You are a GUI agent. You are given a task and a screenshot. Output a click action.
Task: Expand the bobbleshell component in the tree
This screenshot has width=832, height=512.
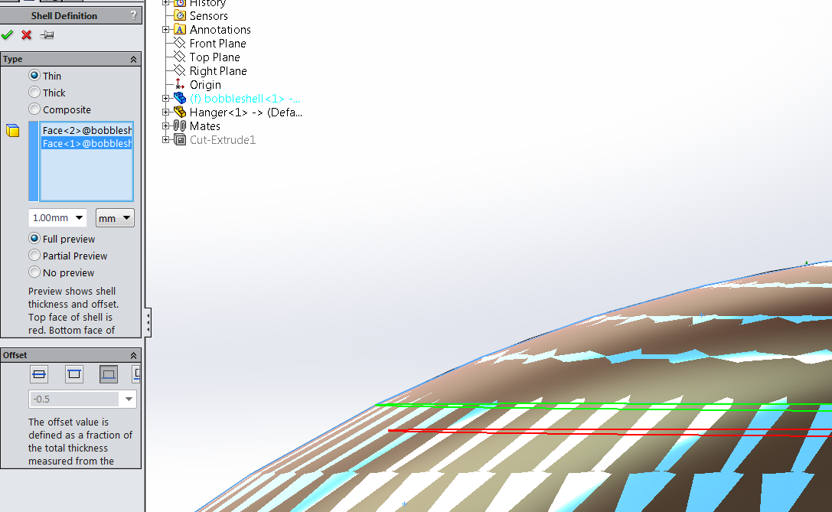pyautogui.click(x=167, y=98)
